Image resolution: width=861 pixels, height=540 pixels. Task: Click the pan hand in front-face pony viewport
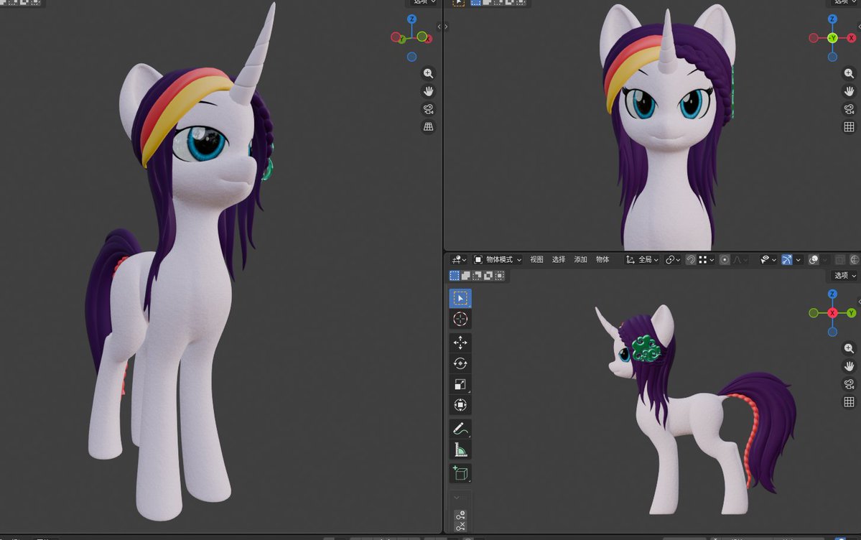849,91
